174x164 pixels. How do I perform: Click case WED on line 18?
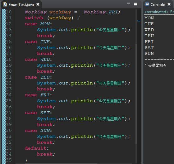[x=38, y=60]
